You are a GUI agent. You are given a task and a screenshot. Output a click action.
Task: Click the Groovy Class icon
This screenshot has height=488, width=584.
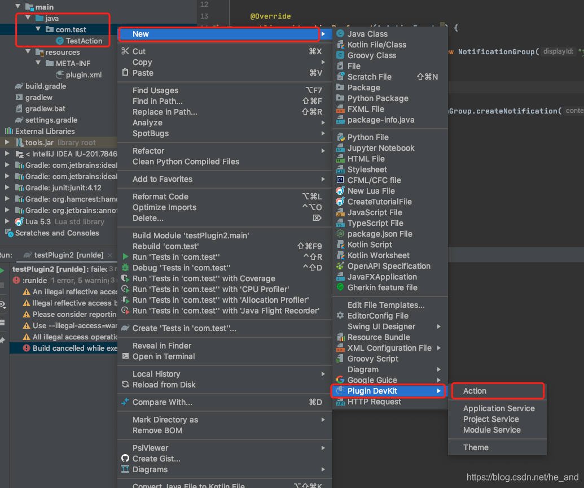340,55
